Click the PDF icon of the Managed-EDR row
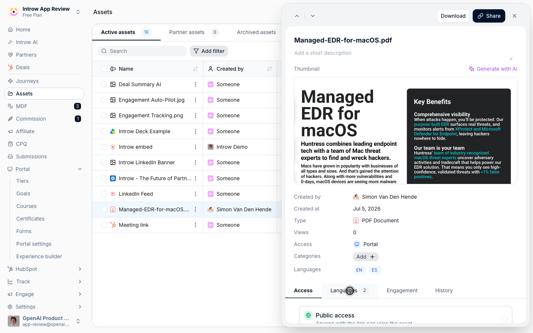Image resolution: width=533 pixels, height=333 pixels. click(113, 209)
